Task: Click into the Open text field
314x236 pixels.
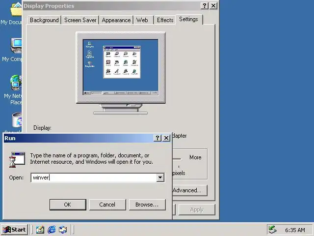Action: coord(94,177)
